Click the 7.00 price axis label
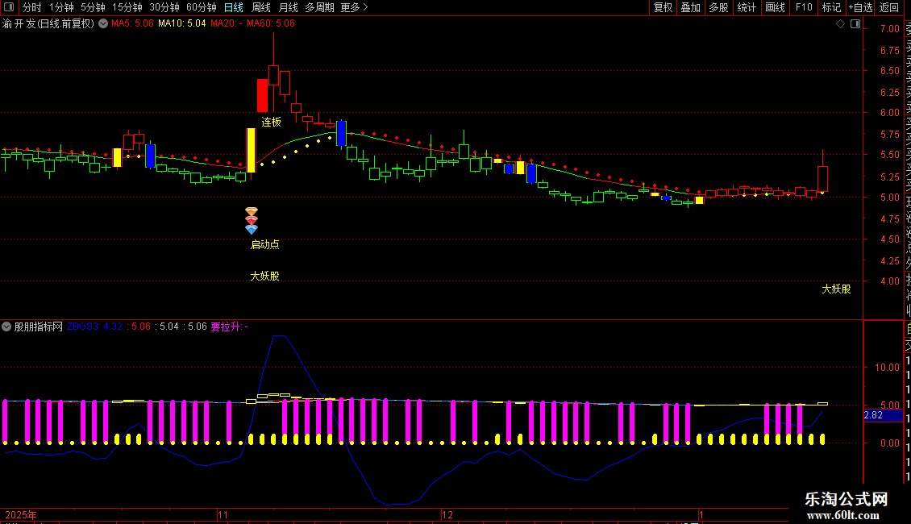Screen dimensions: 911x524 click(889, 28)
